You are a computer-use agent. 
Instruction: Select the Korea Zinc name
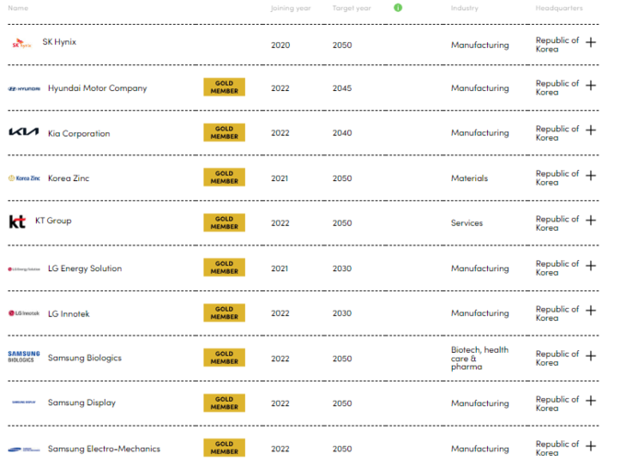(x=68, y=178)
